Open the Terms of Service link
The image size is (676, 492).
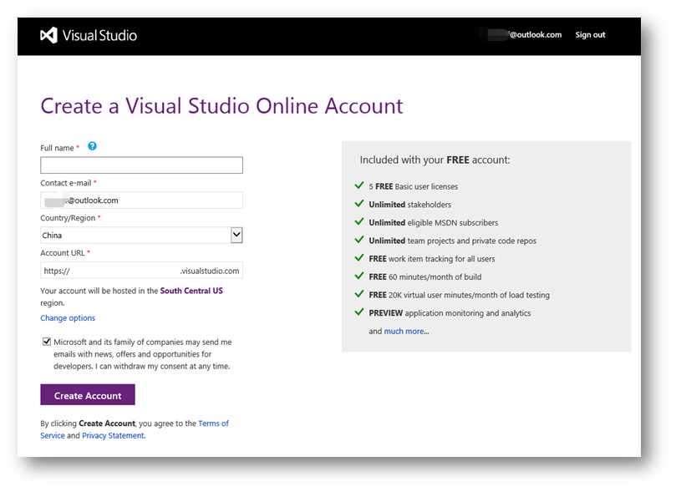coord(212,424)
